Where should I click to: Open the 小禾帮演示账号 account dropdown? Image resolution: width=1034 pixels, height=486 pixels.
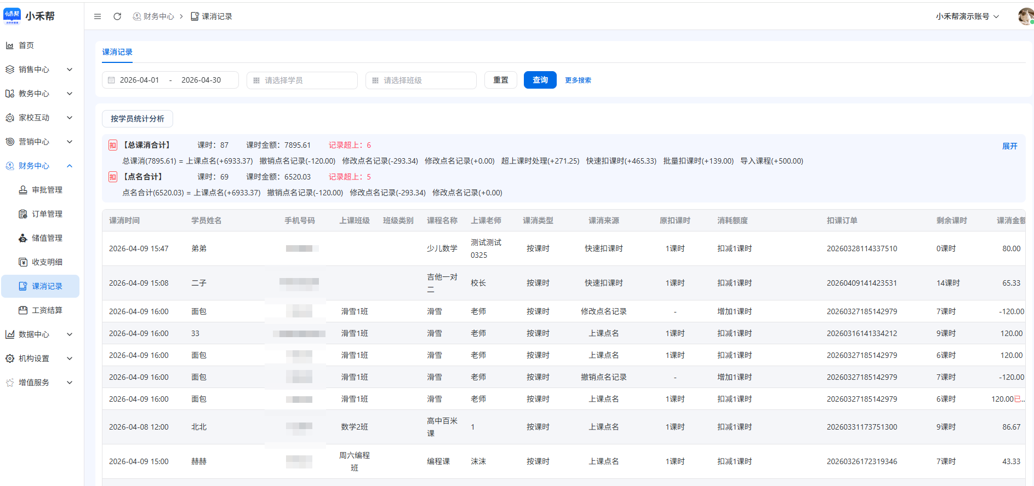pyautogui.click(x=967, y=16)
